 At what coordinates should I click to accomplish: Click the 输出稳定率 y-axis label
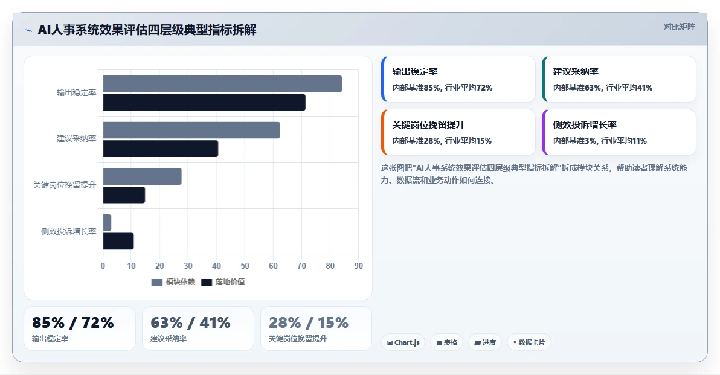coord(76,93)
